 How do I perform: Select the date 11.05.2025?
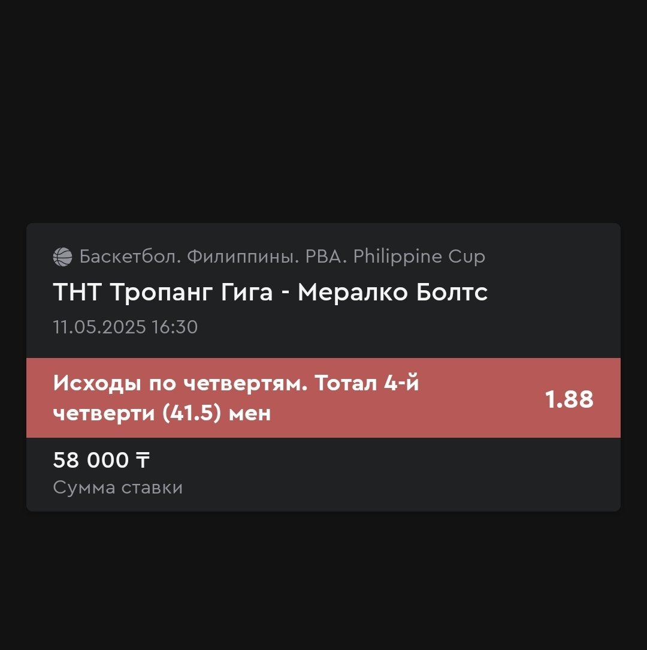coord(99,327)
